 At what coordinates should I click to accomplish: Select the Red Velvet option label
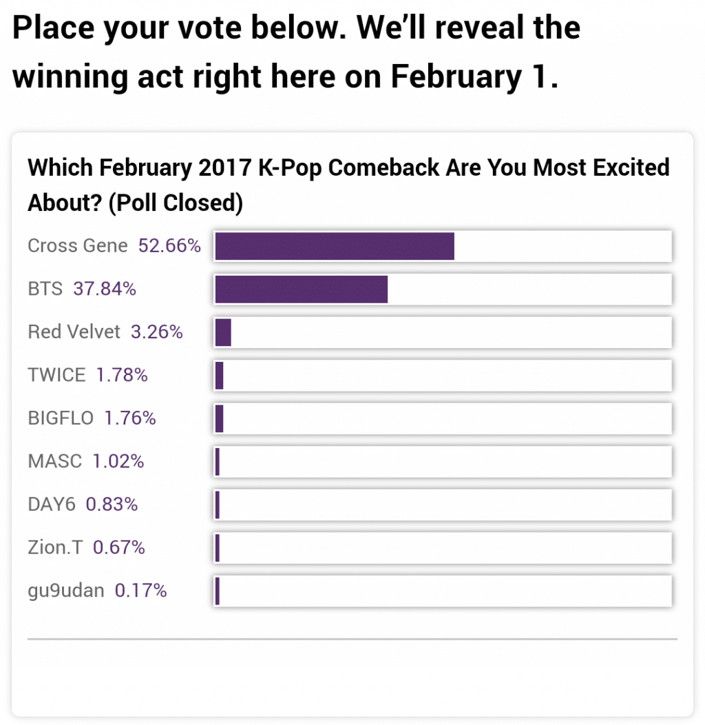coord(74,332)
